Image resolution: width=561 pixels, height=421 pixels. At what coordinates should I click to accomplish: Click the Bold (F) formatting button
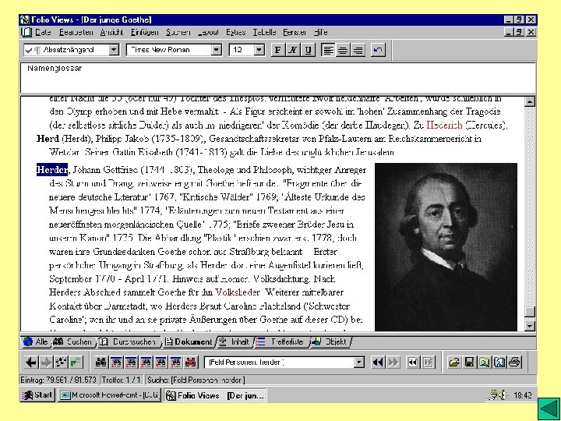point(277,50)
